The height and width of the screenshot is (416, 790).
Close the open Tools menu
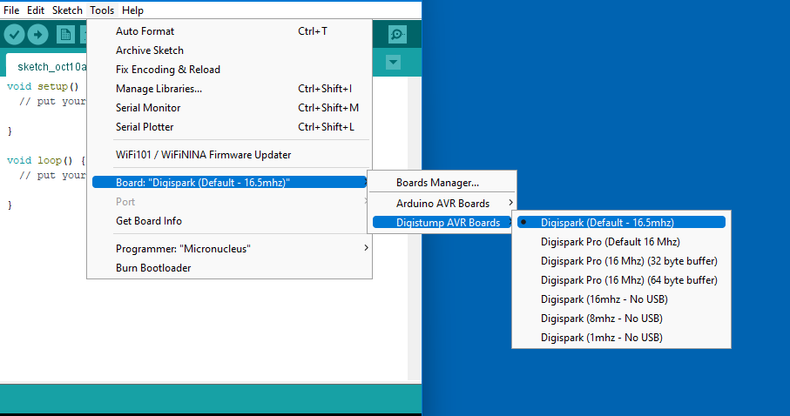coord(102,10)
